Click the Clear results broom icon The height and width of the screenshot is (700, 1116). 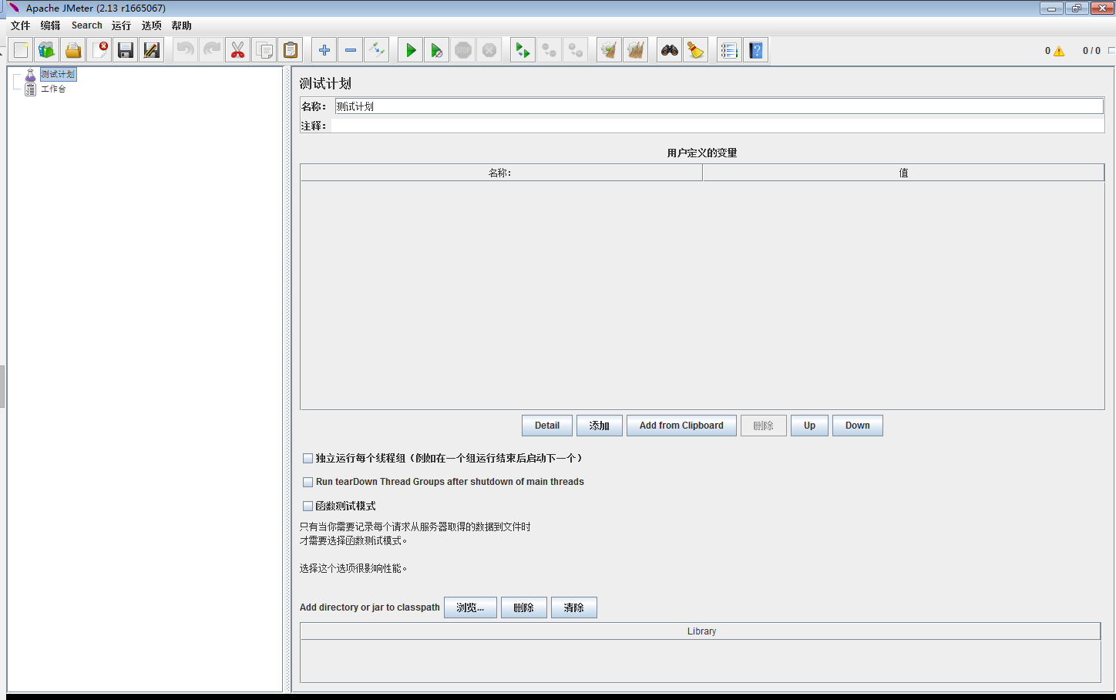click(610, 50)
